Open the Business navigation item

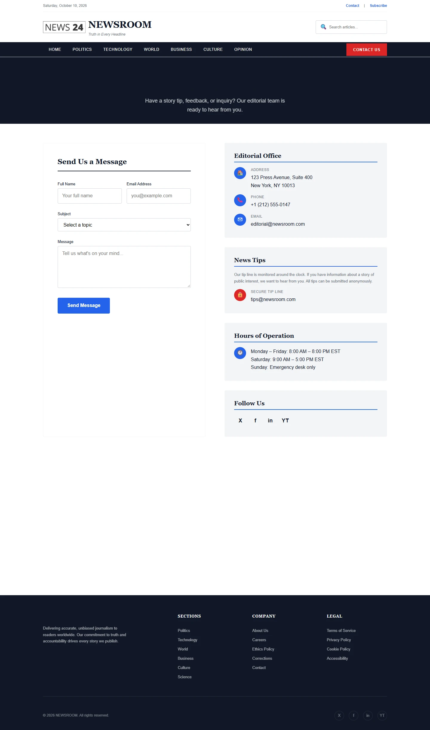click(181, 49)
